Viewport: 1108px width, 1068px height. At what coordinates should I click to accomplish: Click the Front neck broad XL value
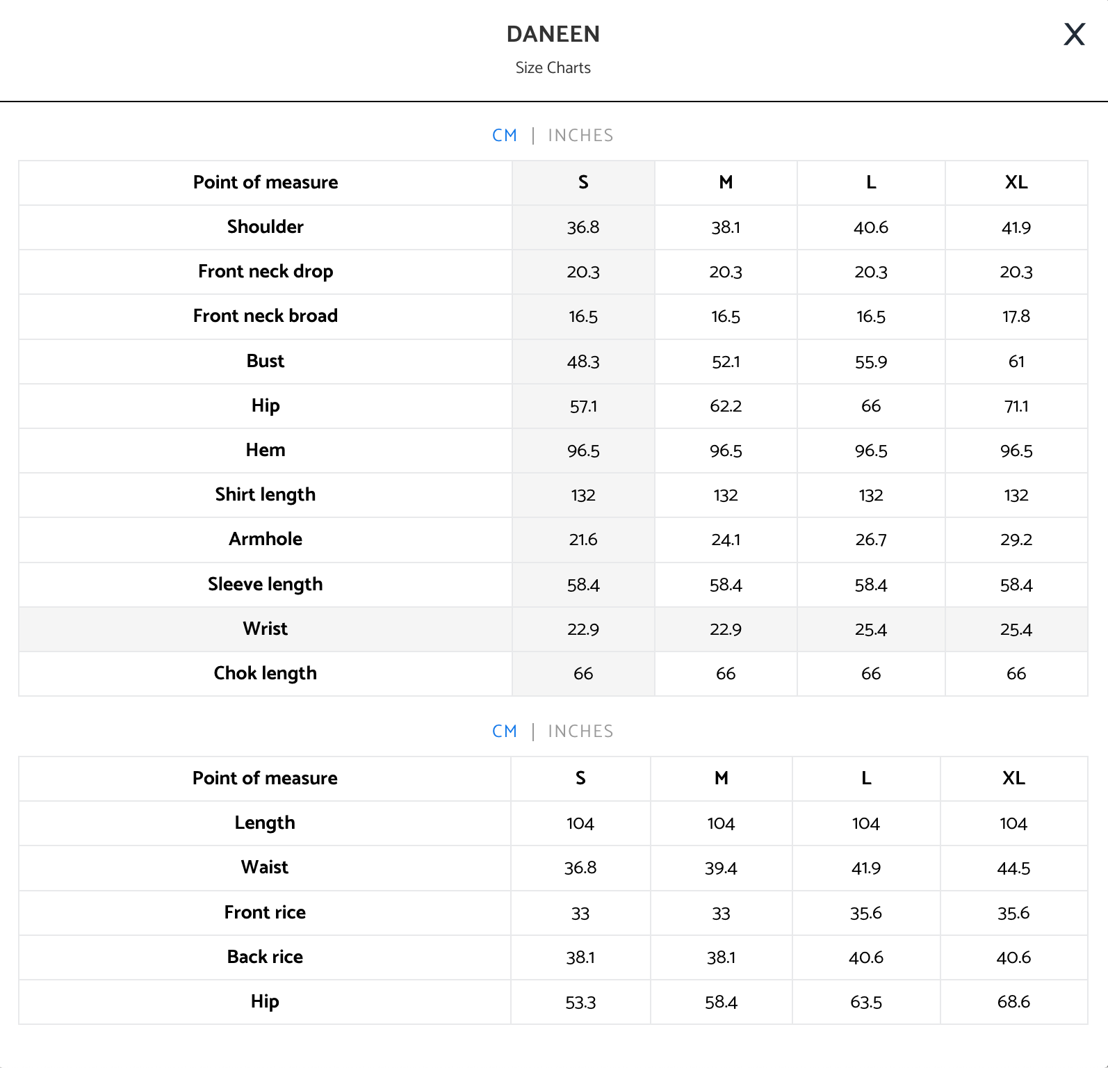(1016, 317)
